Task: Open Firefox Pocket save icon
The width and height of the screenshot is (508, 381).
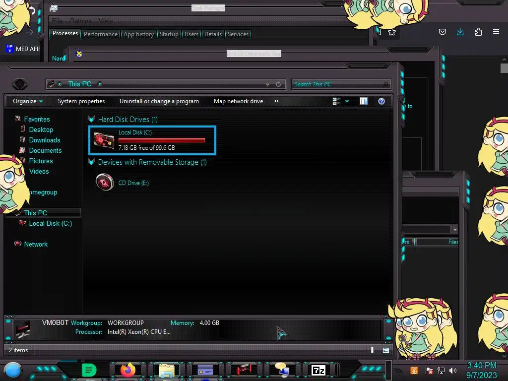Action: pyautogui.click(x=442, y=32)
